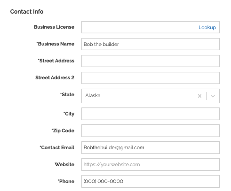Open the Lookup link for Business License
The height and width of the screenshot is (191, 231).
click(207, 27)
